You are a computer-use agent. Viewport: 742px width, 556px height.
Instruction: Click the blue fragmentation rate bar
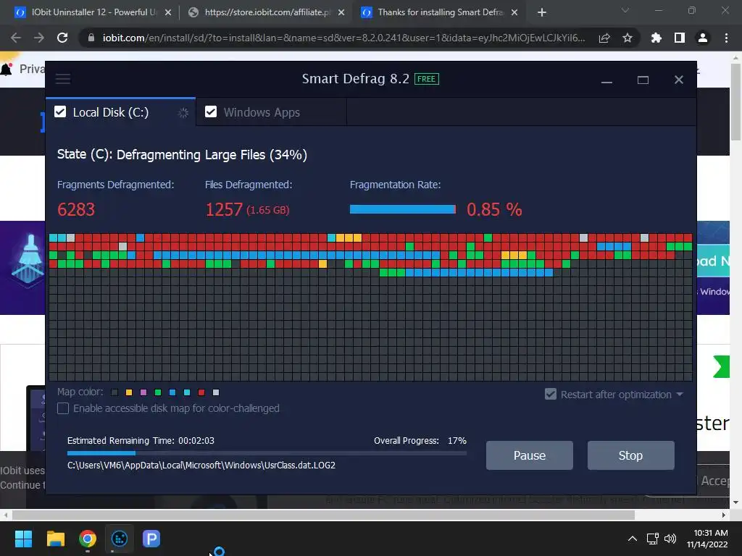(x=403, y=209)
